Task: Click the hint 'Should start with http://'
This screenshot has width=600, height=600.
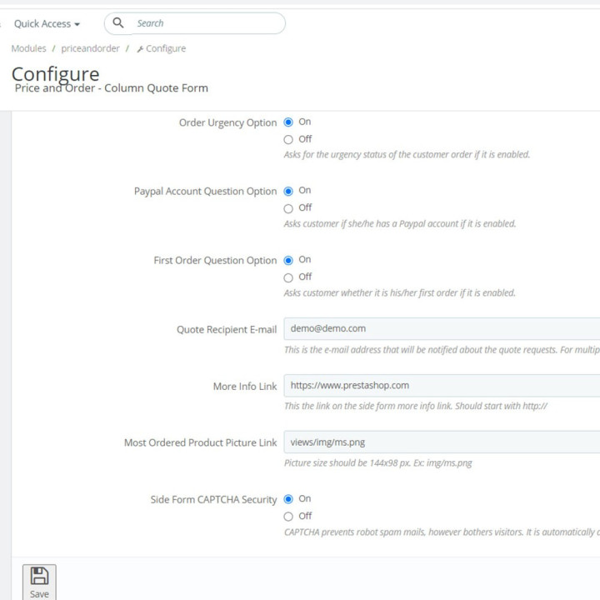Action: coord(502,406)
